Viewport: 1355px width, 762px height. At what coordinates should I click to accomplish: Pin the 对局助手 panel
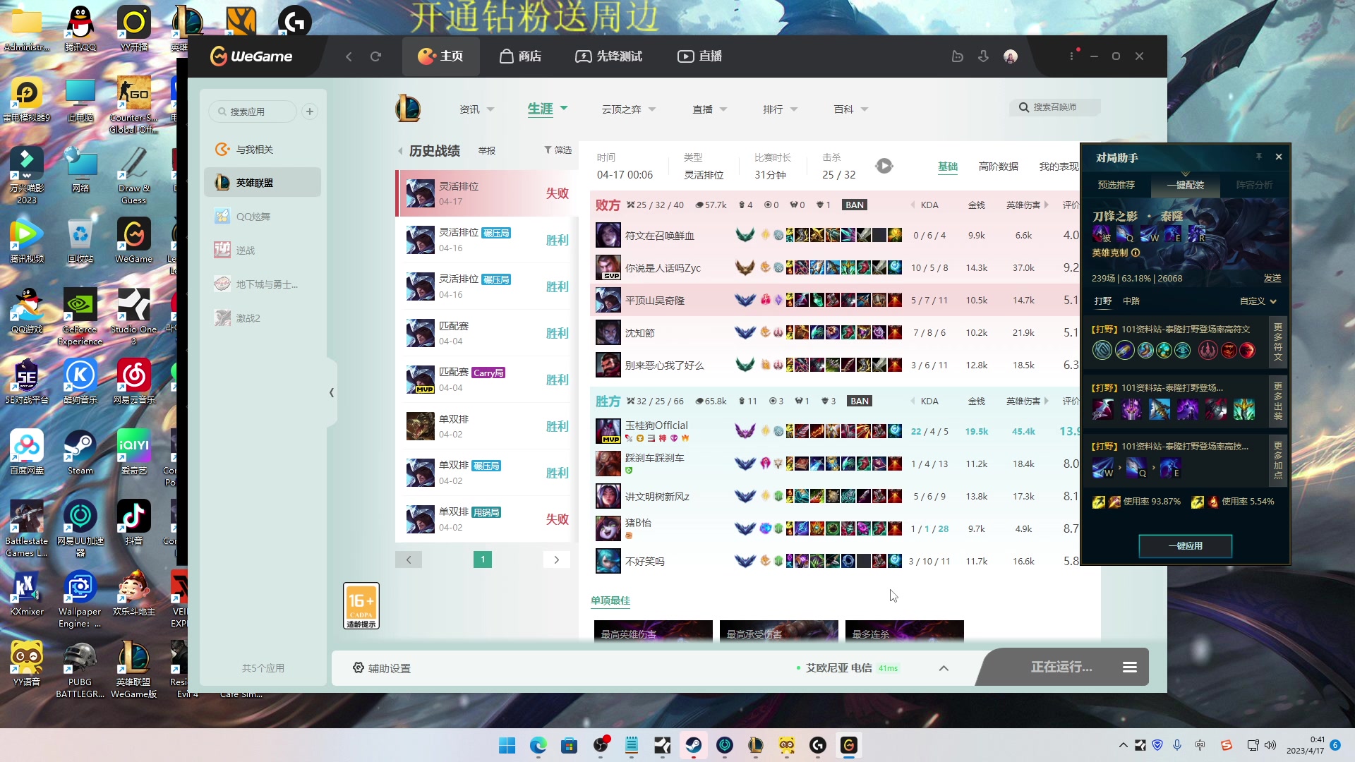(x=1258, y=157)
